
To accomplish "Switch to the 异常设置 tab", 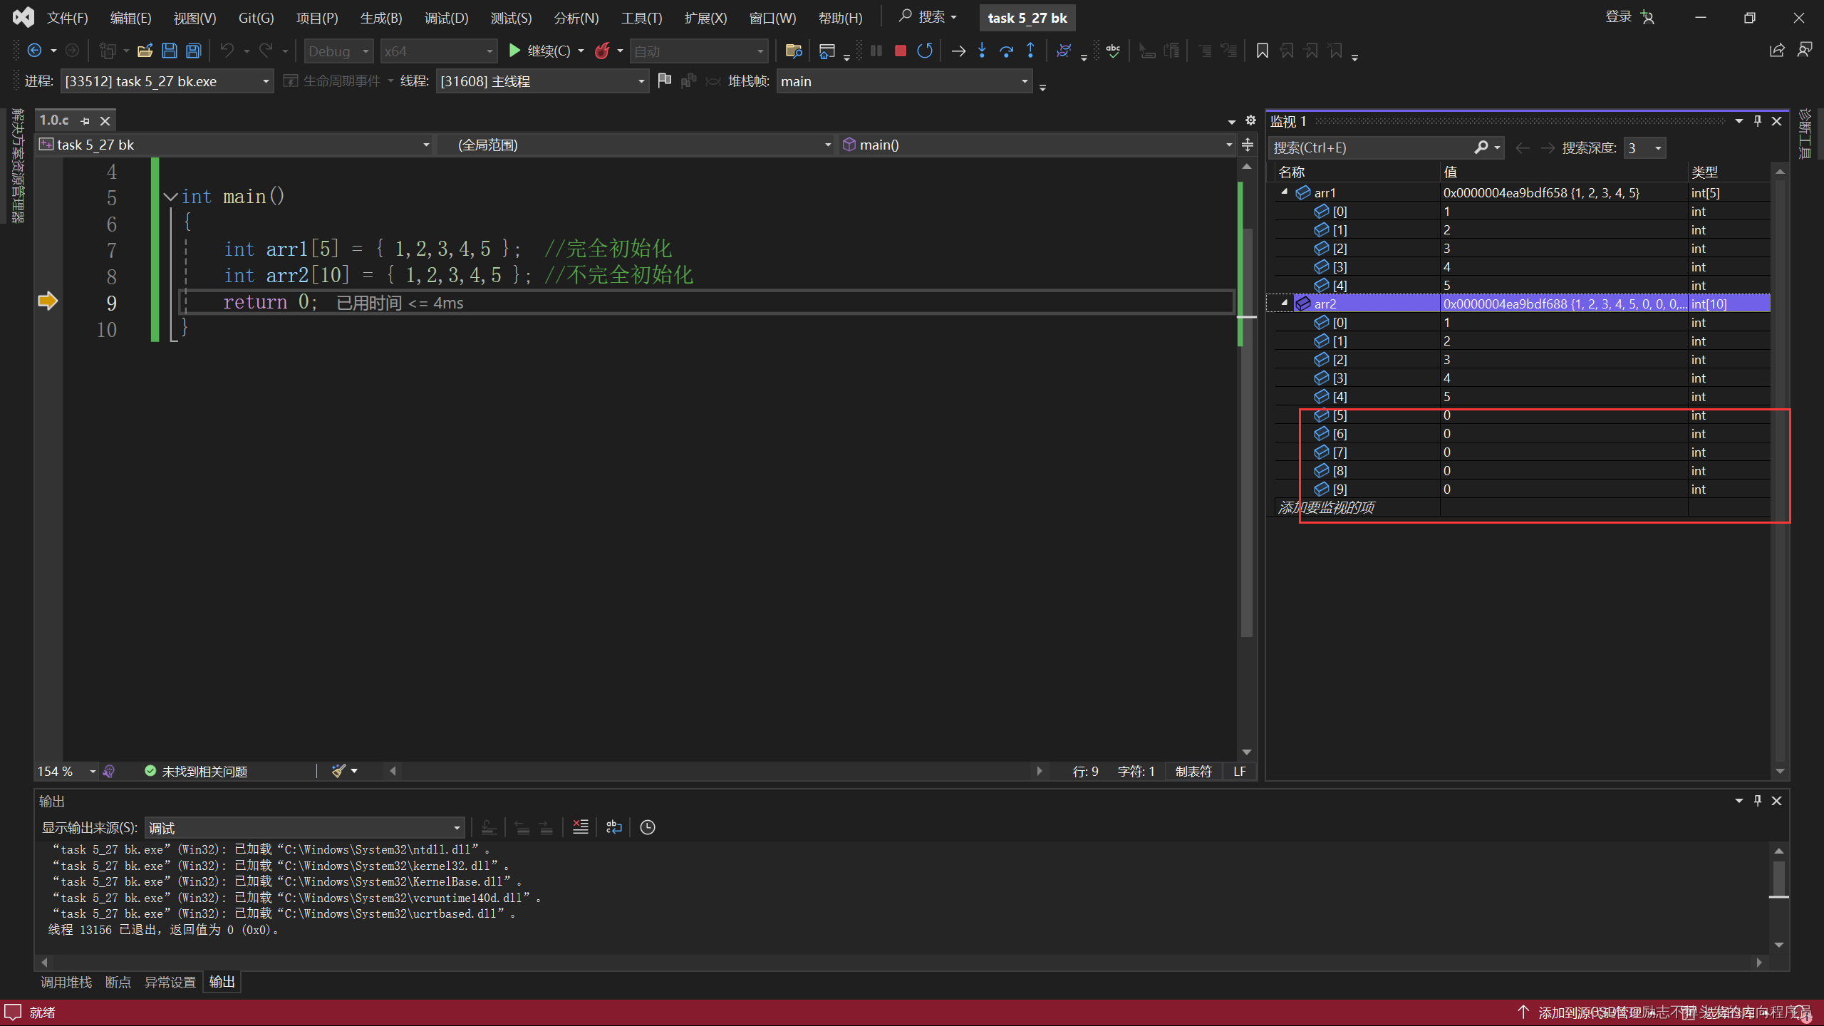I will click(170, 982).
